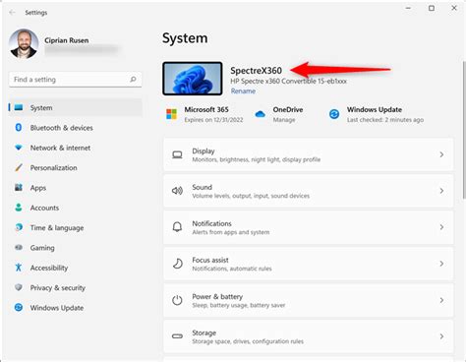Click the Find a setting search box
This screenshot has width=466, height=362.
(x=76, y=80)
